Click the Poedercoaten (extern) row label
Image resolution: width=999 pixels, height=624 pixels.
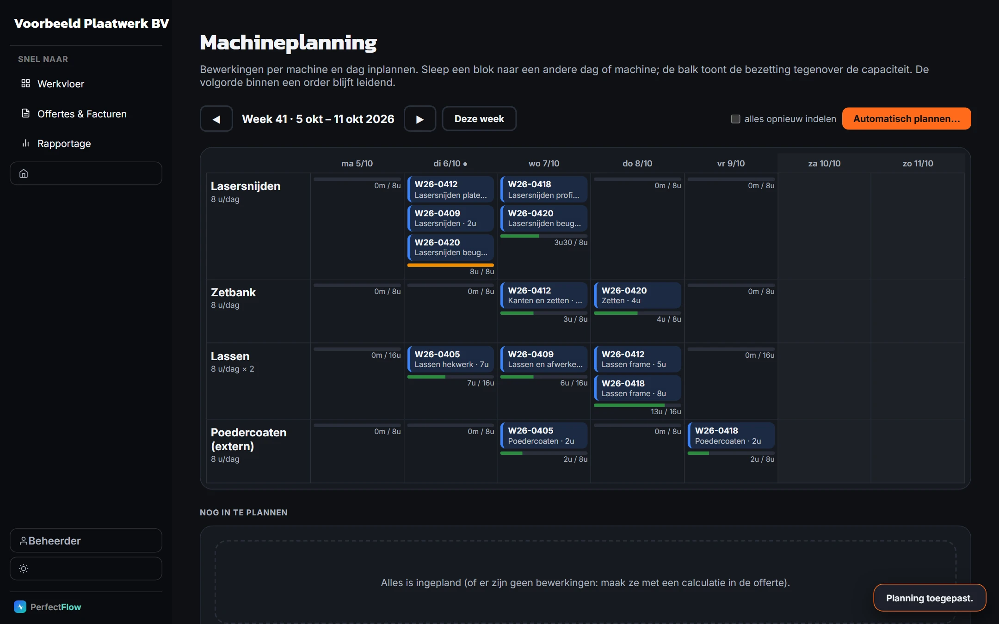[249, 439]
